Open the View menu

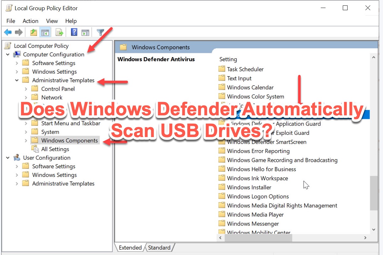tap(52, 21)
